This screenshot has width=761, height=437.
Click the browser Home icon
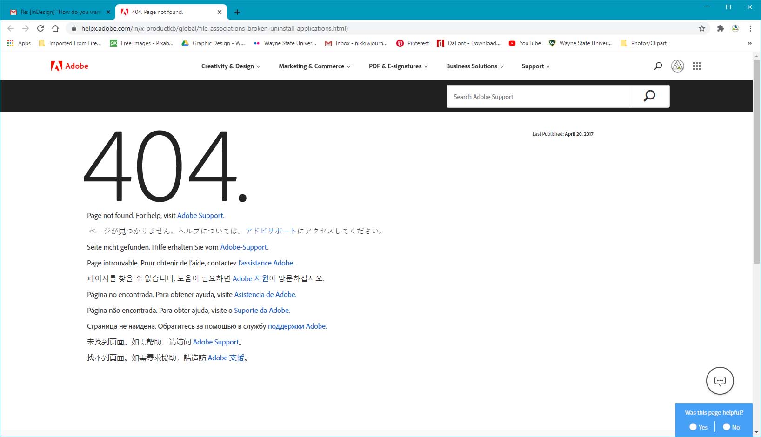click(x=55, y=28)
